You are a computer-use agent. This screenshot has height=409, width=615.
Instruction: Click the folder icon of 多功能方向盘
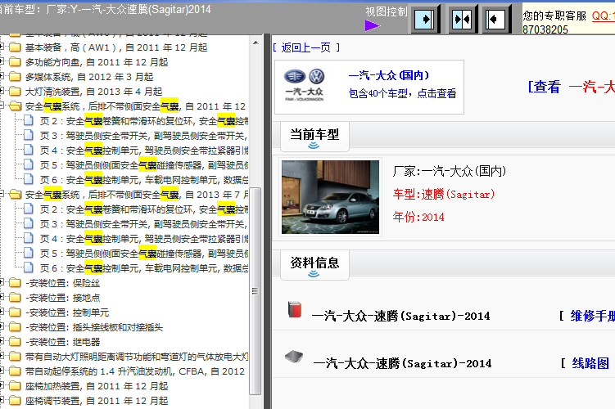click(15, 62)
